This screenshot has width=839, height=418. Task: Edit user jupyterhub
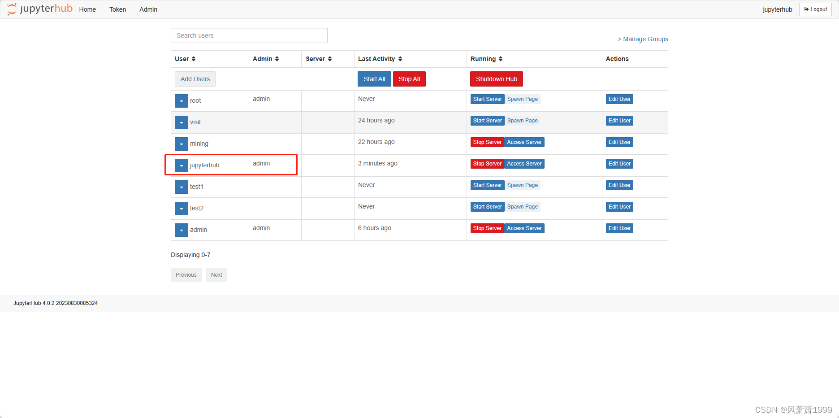619,164
